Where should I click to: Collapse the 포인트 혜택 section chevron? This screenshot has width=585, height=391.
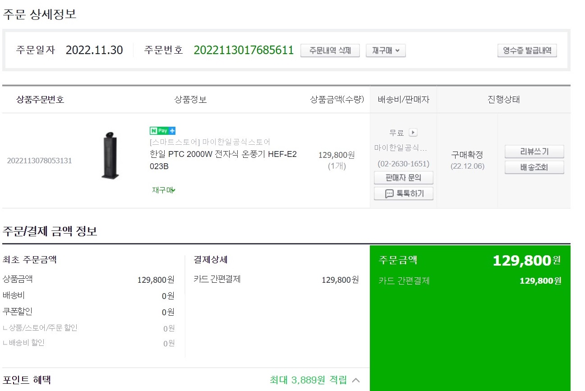356,380
